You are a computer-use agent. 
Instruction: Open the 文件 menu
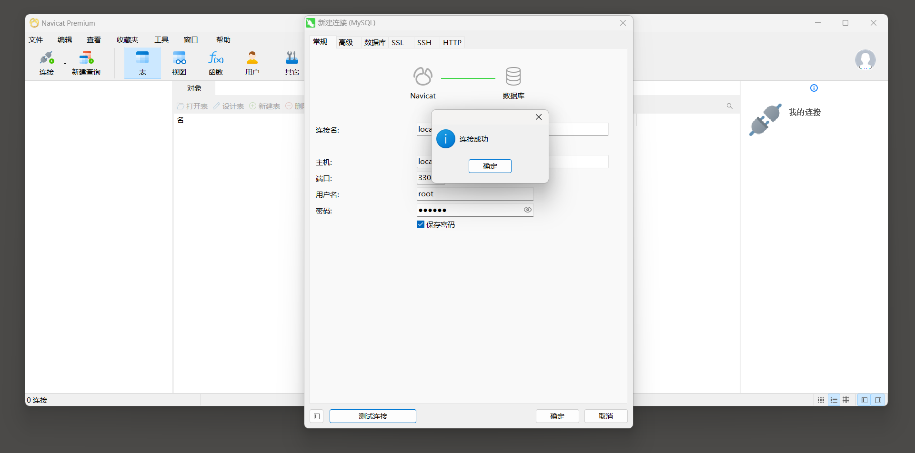click(36, 40)
